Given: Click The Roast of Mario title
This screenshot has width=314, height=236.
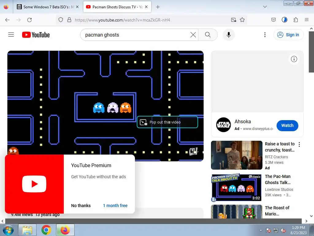Looking at the screenshot, I should coord(277,211).
